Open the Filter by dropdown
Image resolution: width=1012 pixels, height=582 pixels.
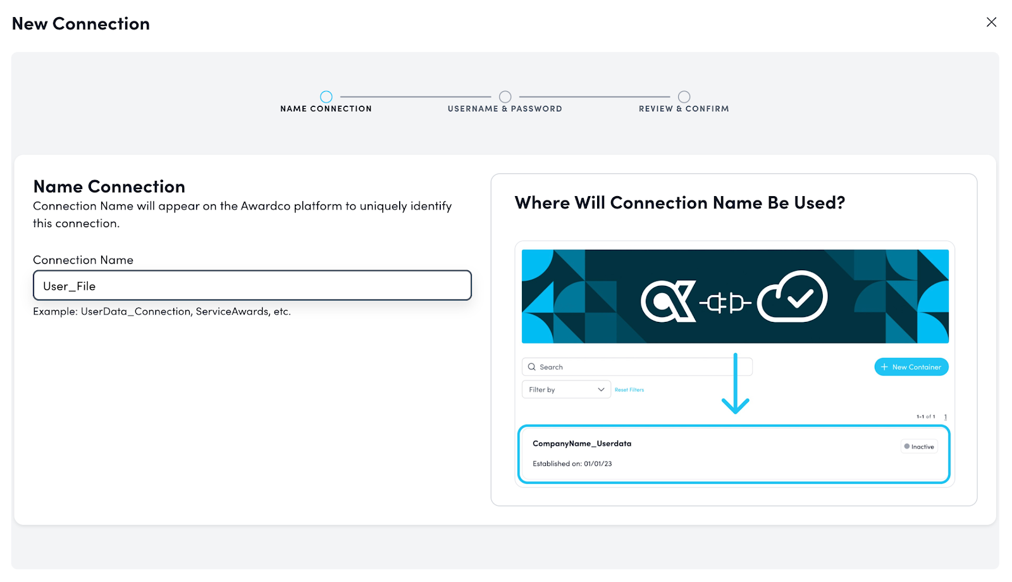pos(566,390)
